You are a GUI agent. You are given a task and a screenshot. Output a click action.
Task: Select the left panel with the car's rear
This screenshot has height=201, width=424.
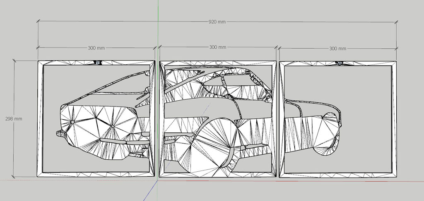point(96,119)
